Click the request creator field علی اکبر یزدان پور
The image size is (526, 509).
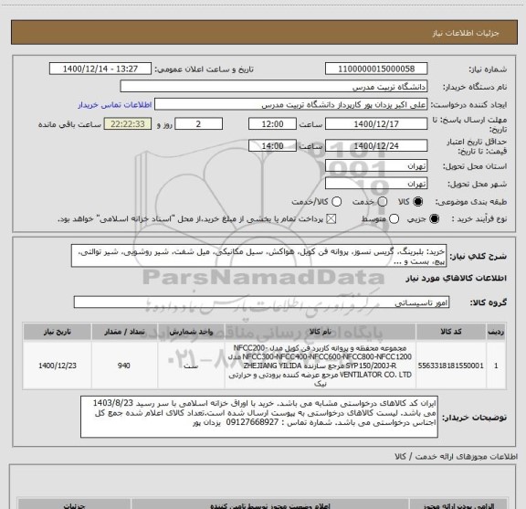point(290,104)
